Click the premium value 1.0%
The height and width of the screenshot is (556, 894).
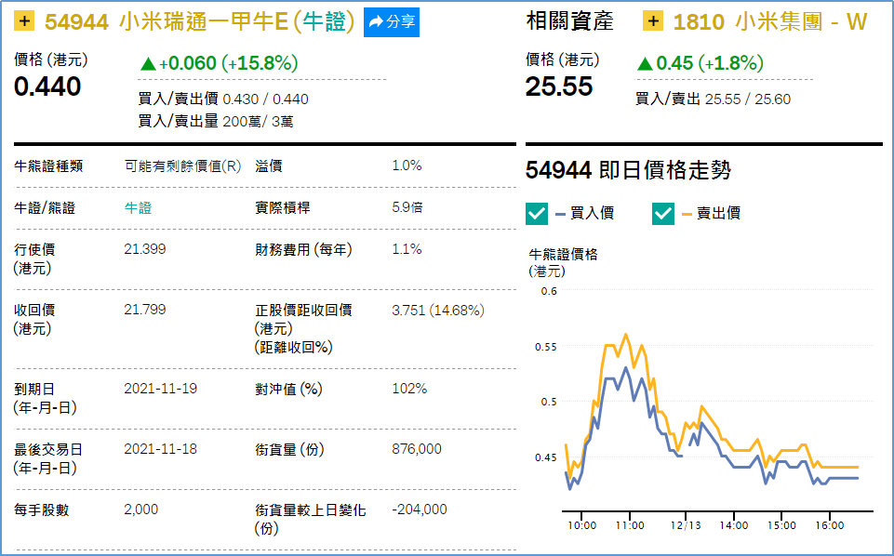[407, 165]
